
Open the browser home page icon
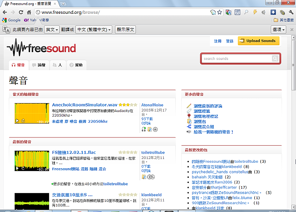click(x=29, y=12)
